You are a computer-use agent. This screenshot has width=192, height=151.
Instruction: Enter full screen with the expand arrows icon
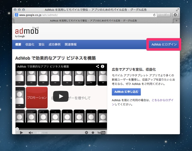click(x=177, y=10)
